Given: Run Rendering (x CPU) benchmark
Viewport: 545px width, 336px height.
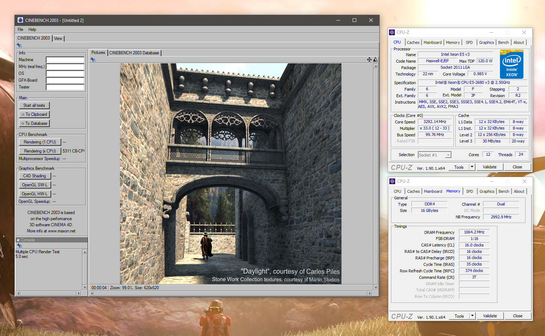Looking at the screenshot, I should pyautogui.click(x=40, y=151).
